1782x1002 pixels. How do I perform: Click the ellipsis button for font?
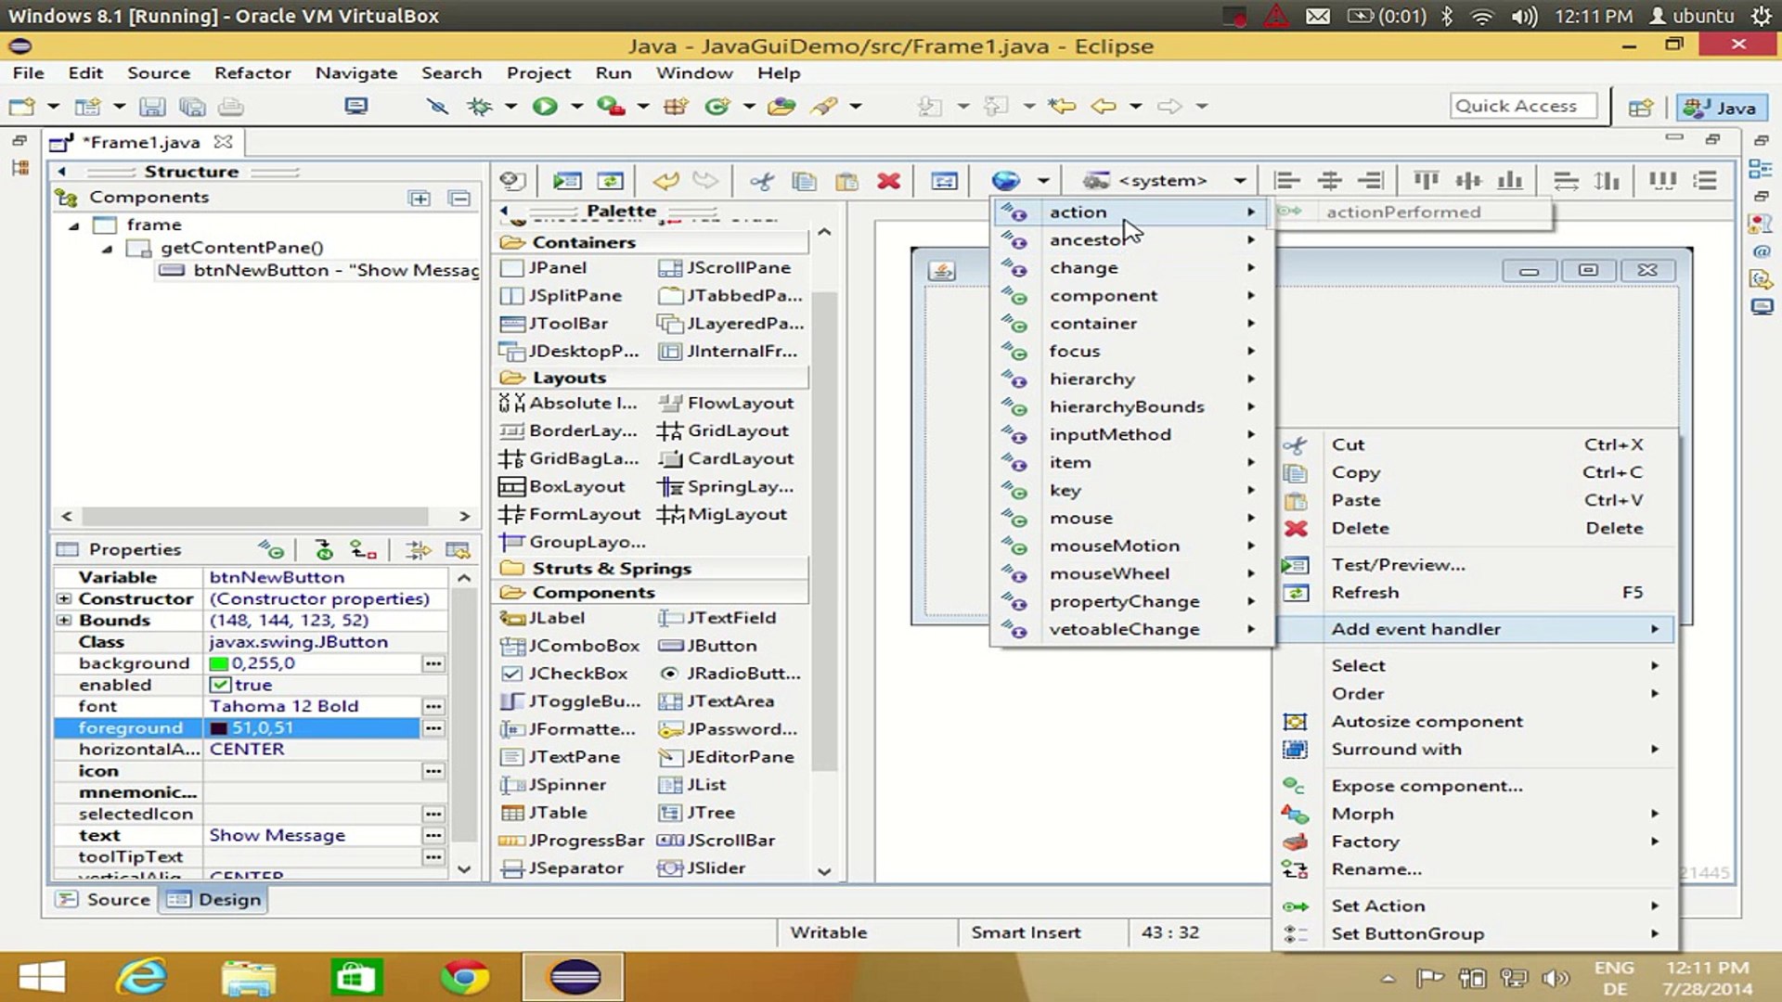(433, 707)
